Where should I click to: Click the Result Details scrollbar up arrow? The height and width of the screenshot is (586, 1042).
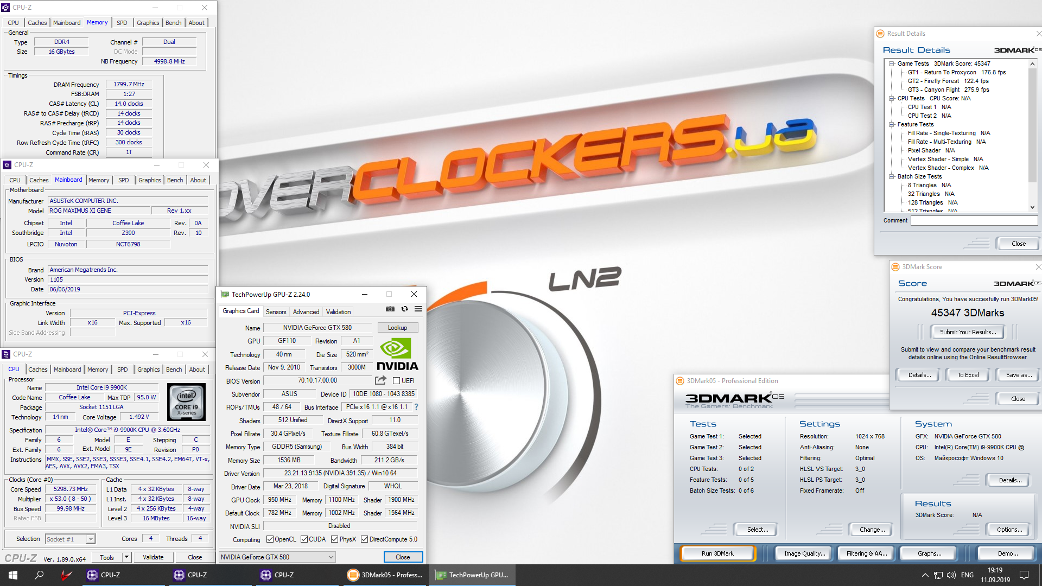1032,63
